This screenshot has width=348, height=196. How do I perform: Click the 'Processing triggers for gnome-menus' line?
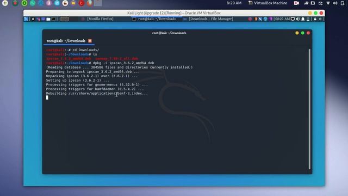[97, 85]
